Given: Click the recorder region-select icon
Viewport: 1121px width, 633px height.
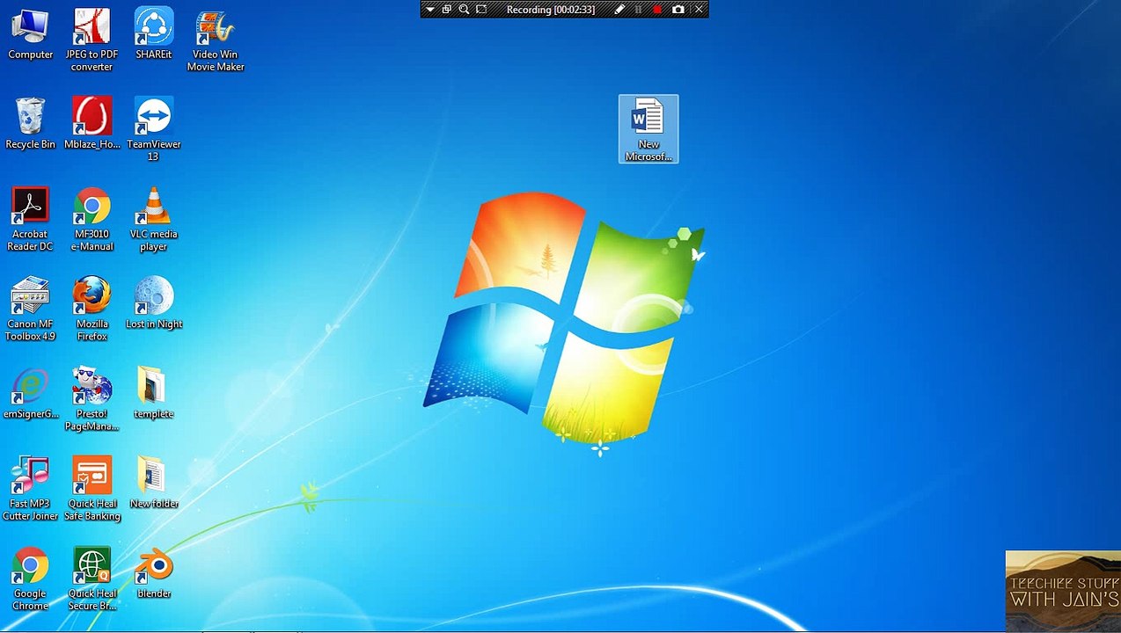Looking at the screenshot, I should click(x=481, y=10).
